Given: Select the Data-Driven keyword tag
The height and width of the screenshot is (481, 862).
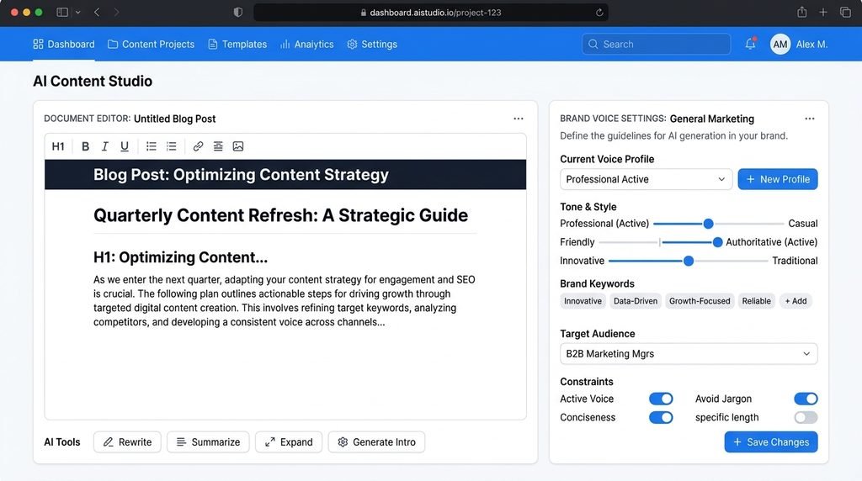Looking at the screenshot, I should (x=636, y=301).
